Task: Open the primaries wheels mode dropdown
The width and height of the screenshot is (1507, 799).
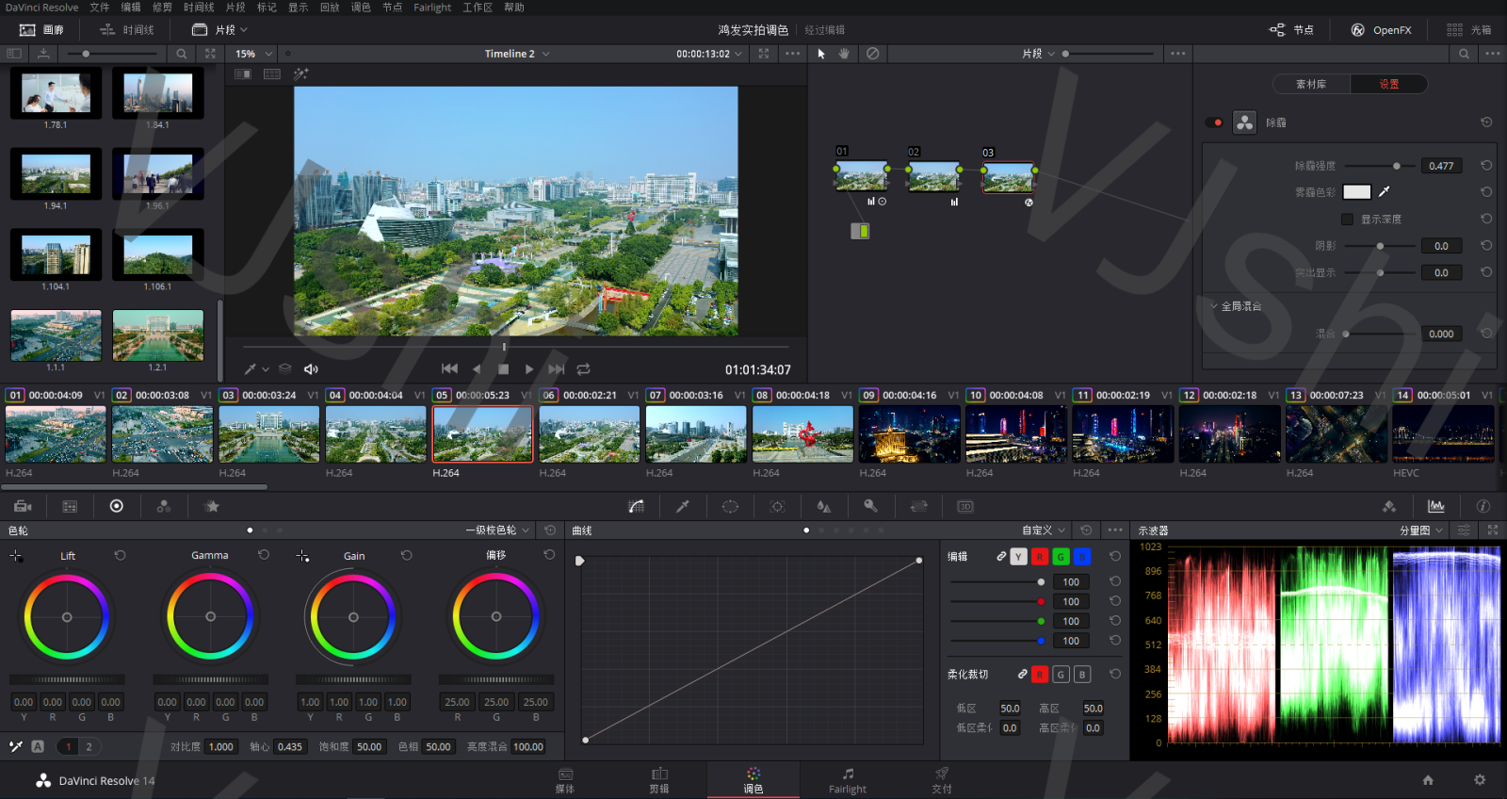Action: tap(497, 530)
